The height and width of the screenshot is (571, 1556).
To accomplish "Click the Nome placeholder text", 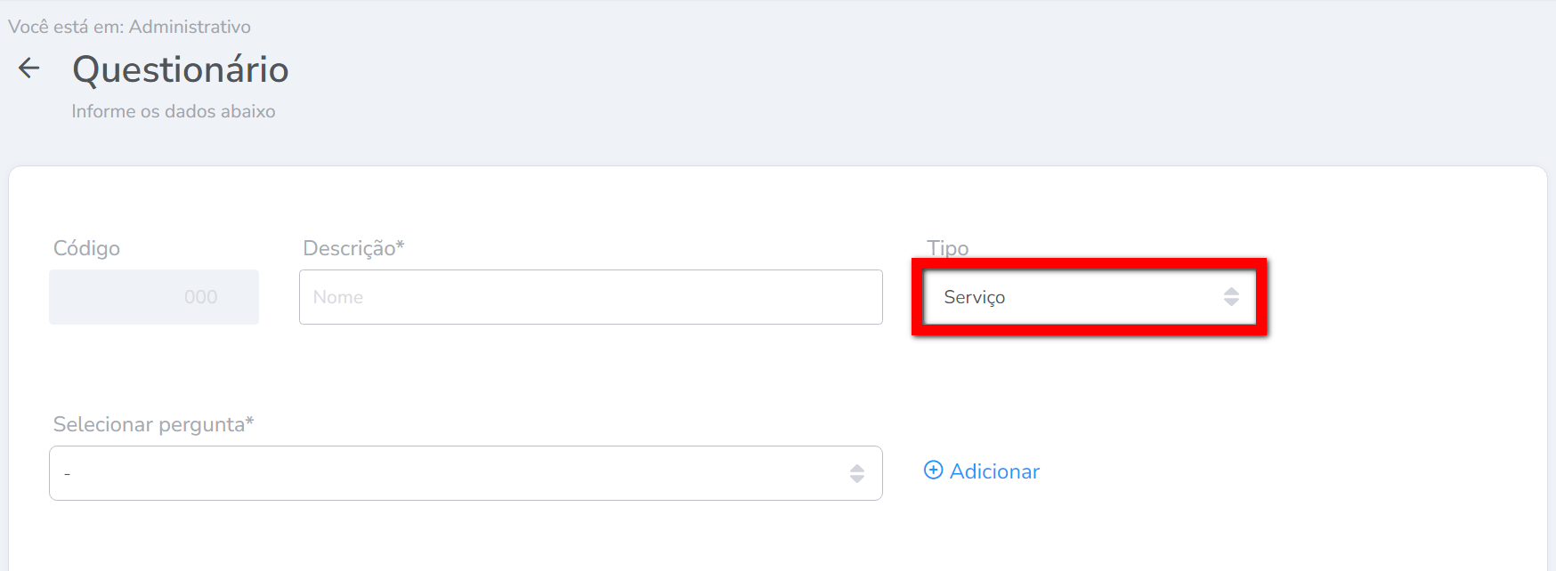I will pos(338,297).
